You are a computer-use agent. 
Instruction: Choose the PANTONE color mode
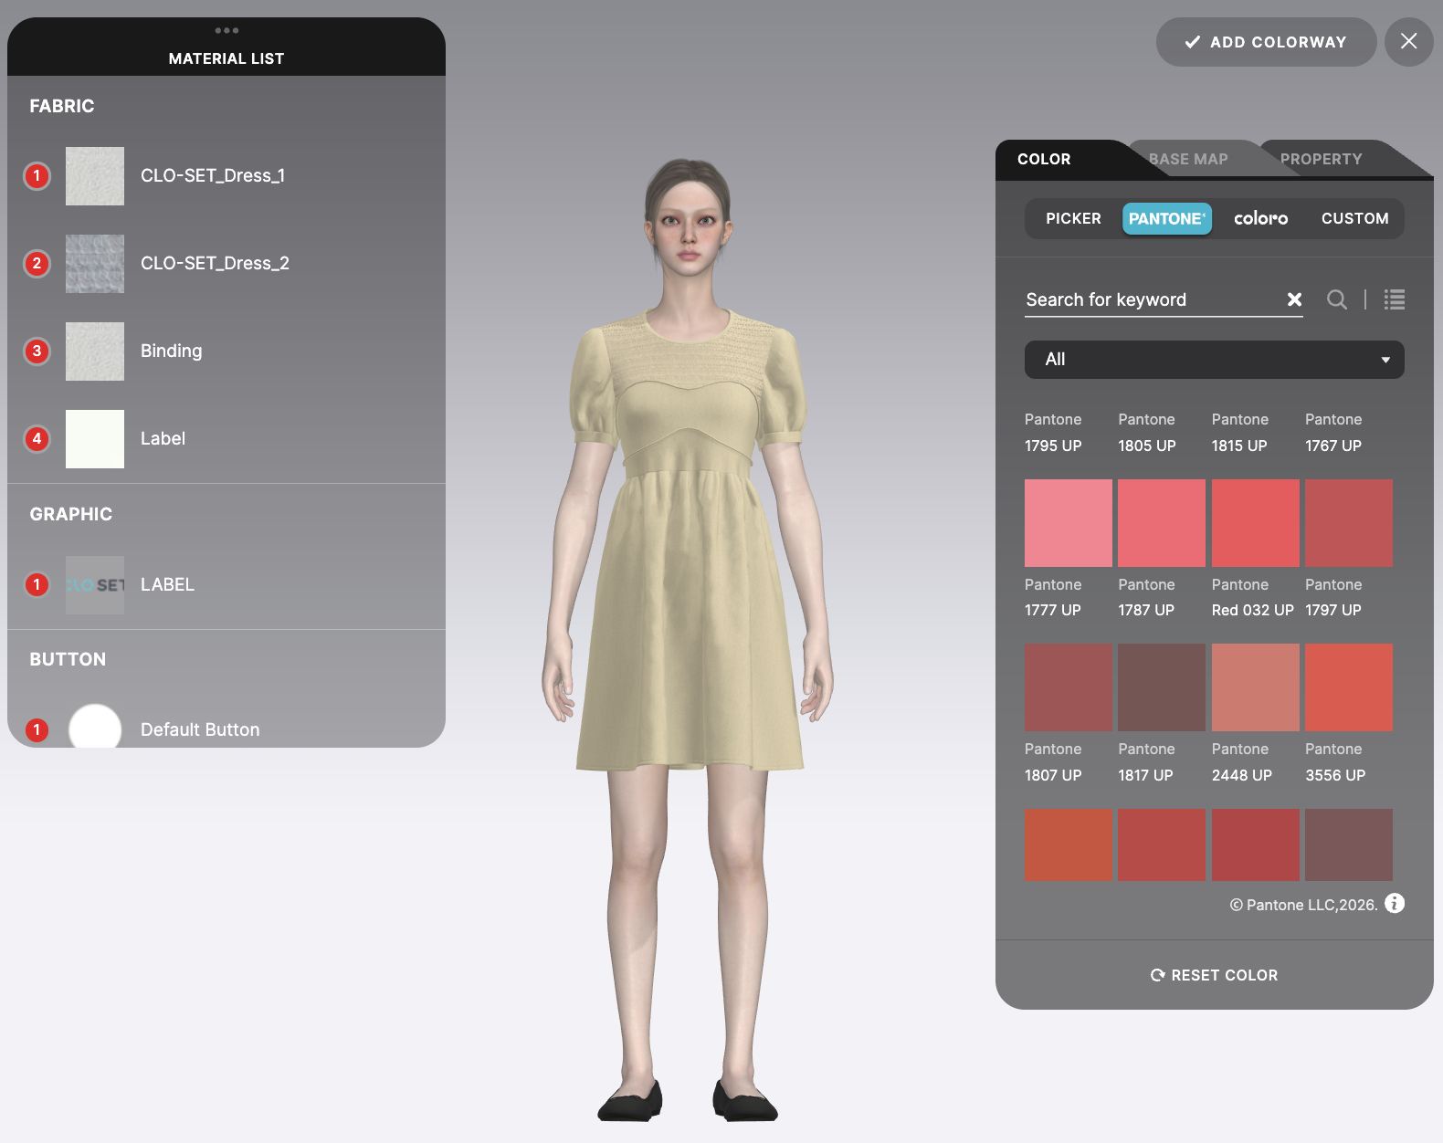pyautogui.click(x=1167, y=219)
